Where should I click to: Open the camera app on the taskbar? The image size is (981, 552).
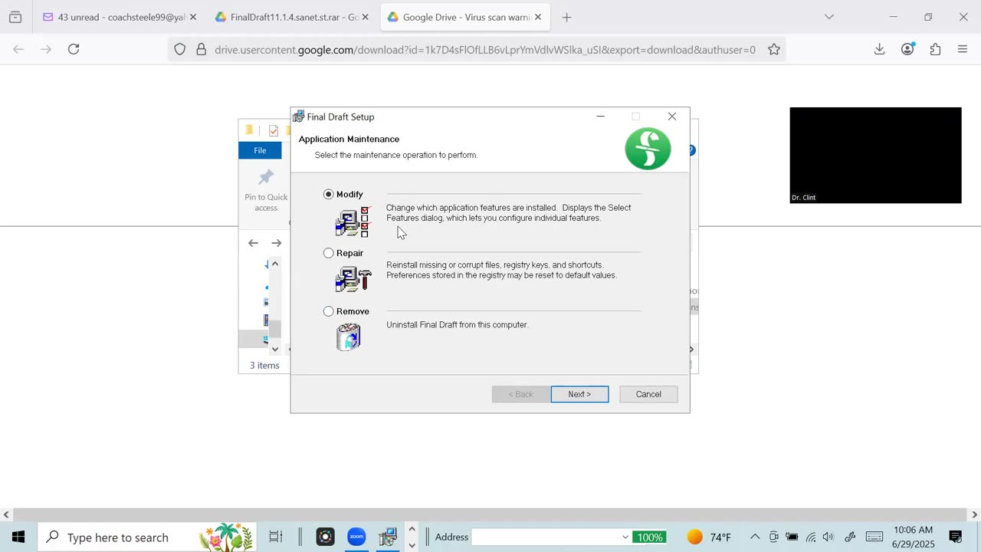point(326,537)
